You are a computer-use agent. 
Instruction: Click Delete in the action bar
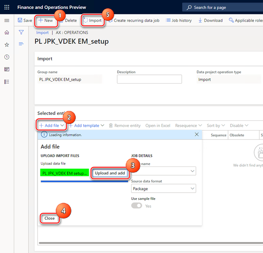[x=69, y=21]
